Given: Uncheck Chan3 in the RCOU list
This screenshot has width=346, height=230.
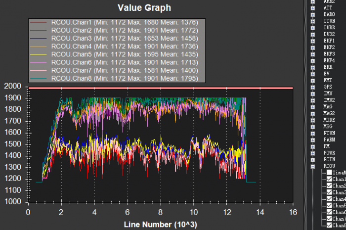Looking at the screenshot, I should coord(328,192).
